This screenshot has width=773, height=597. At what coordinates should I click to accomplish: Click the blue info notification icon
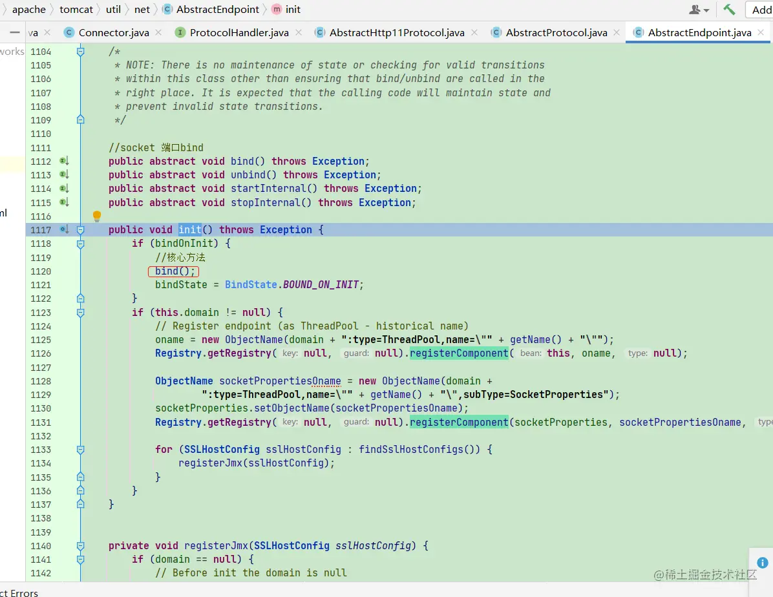(762, 563)
